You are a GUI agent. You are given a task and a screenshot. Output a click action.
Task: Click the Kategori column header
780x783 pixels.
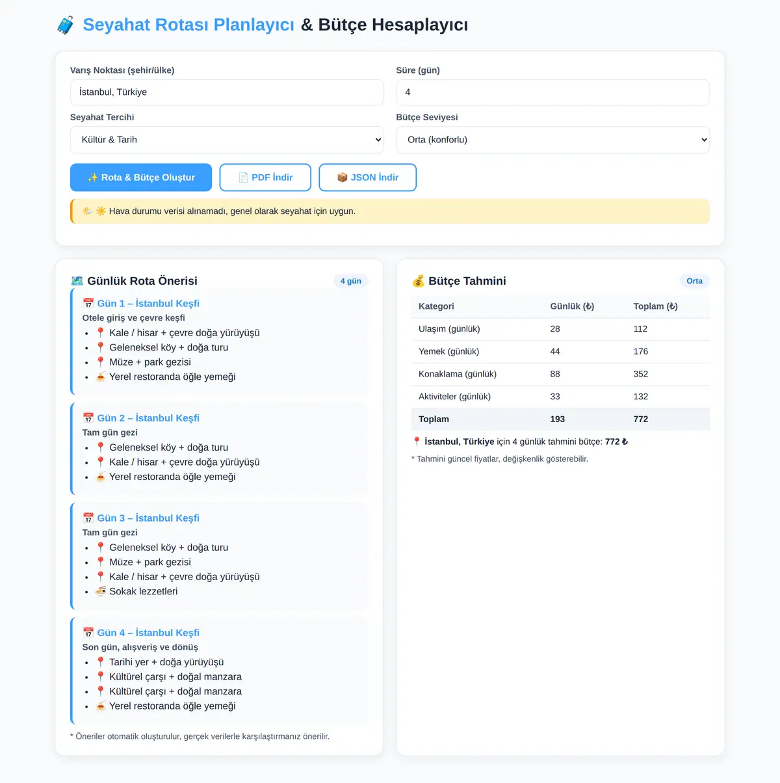[x=436, y=306]
